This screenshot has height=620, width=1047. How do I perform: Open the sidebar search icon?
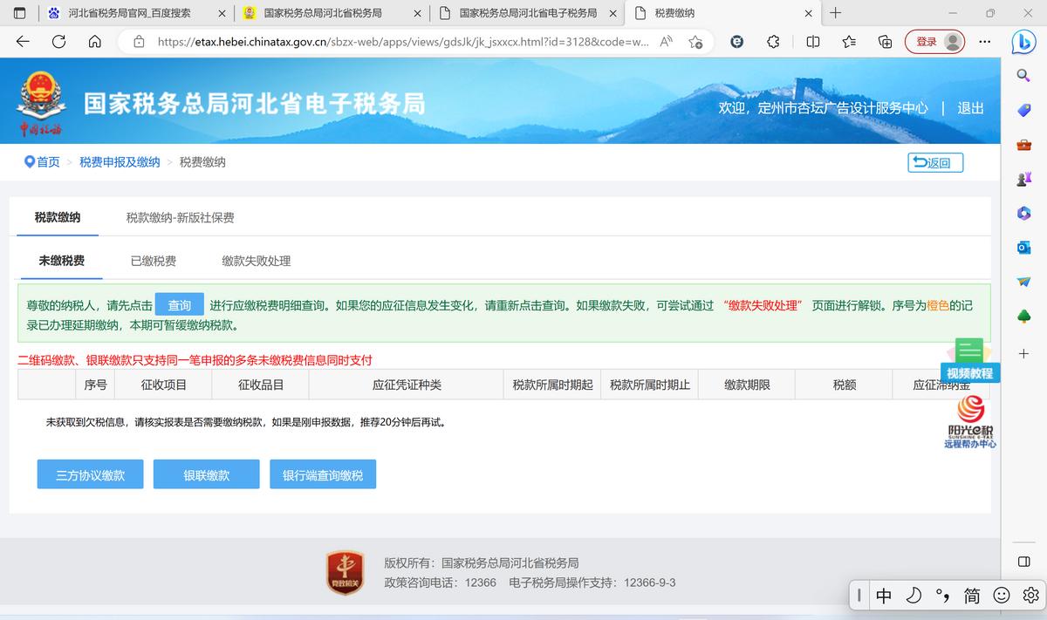tap(1023, 74)
